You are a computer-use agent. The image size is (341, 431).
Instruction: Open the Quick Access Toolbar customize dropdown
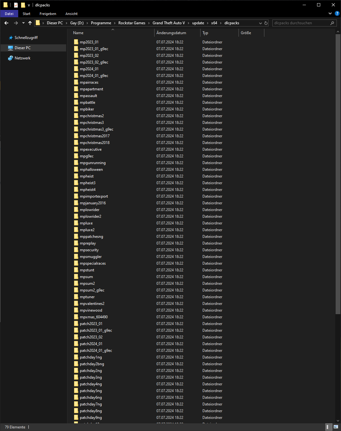pyautogui.click(x=29, y=5)
